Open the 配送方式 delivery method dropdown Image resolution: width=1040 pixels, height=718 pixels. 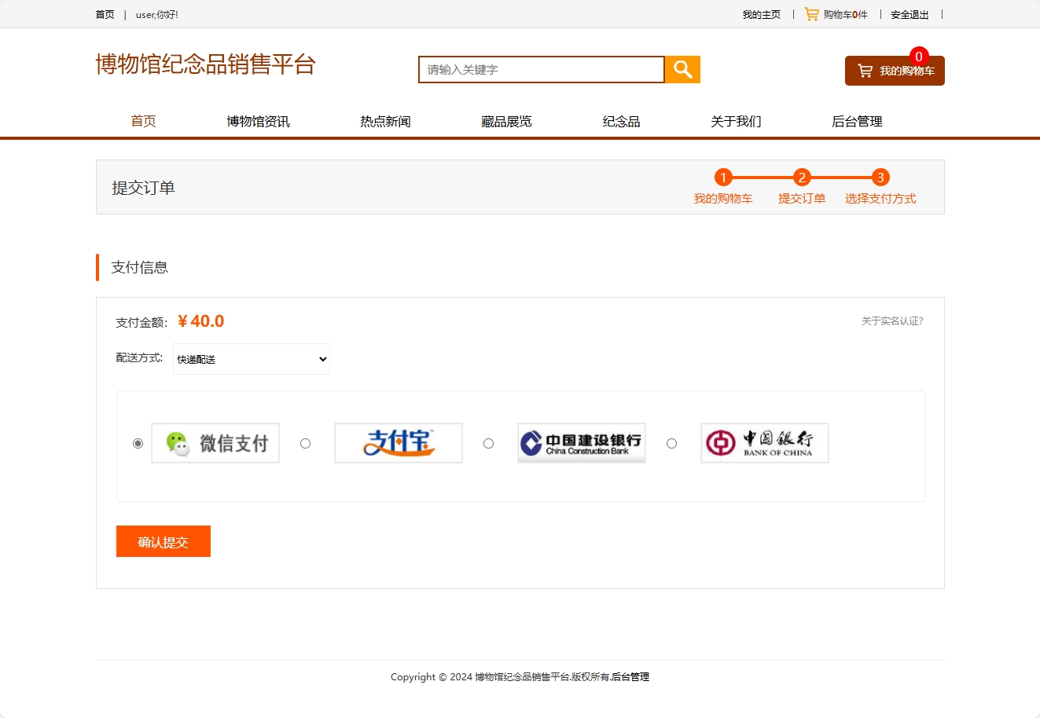click(251, 359)
